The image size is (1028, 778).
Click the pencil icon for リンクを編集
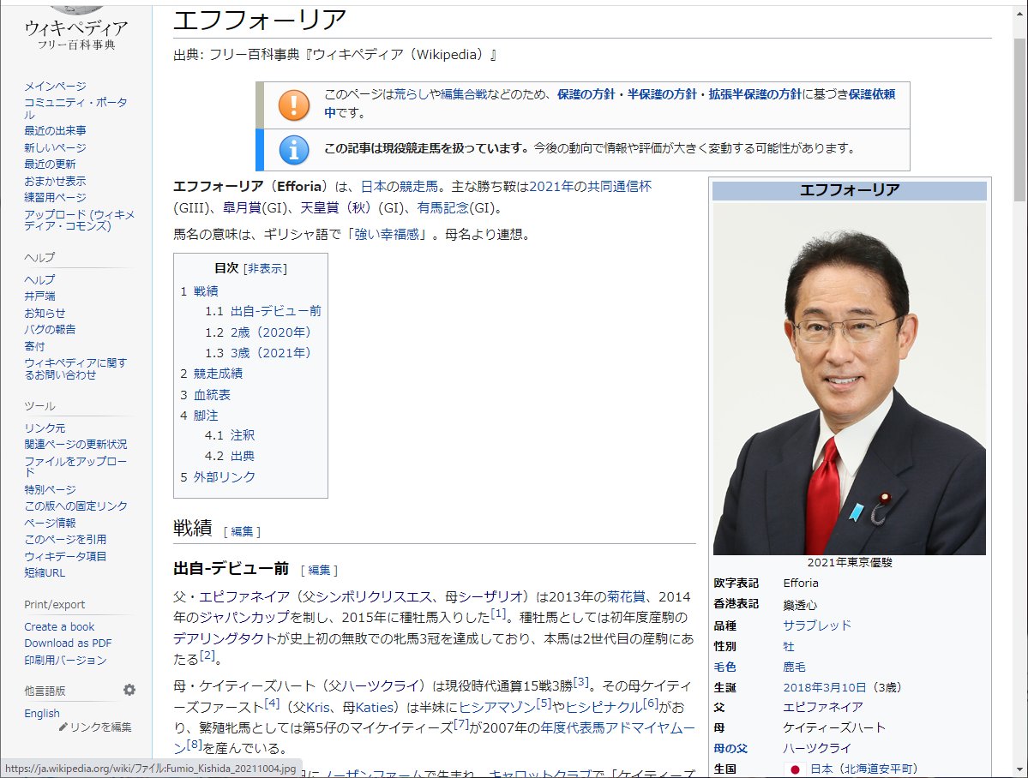click(x=62, y=727)
